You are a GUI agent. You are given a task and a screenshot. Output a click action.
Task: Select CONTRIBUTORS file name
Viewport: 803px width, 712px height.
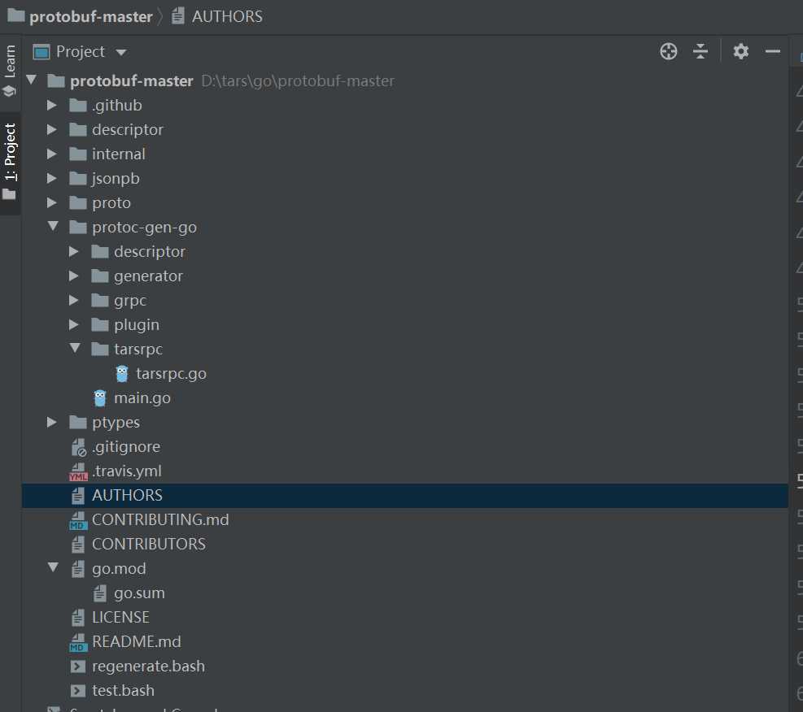point(149,545)
